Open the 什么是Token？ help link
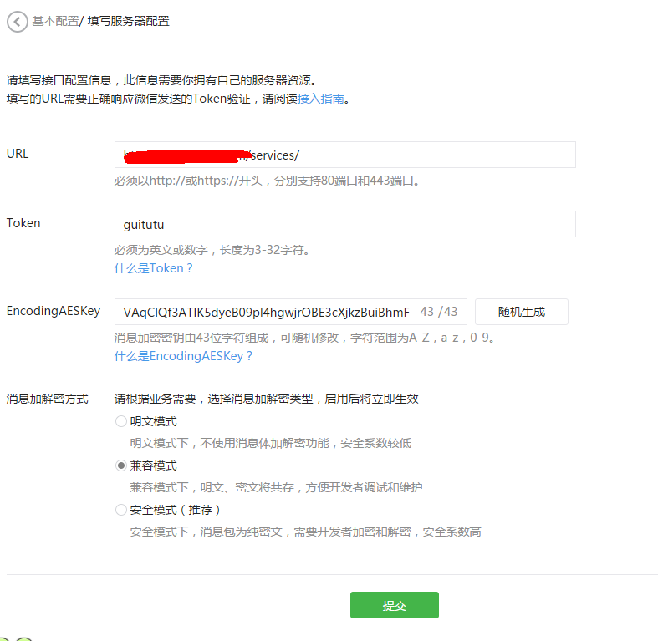Screen dimensions: 658x641 click(153, 268)
